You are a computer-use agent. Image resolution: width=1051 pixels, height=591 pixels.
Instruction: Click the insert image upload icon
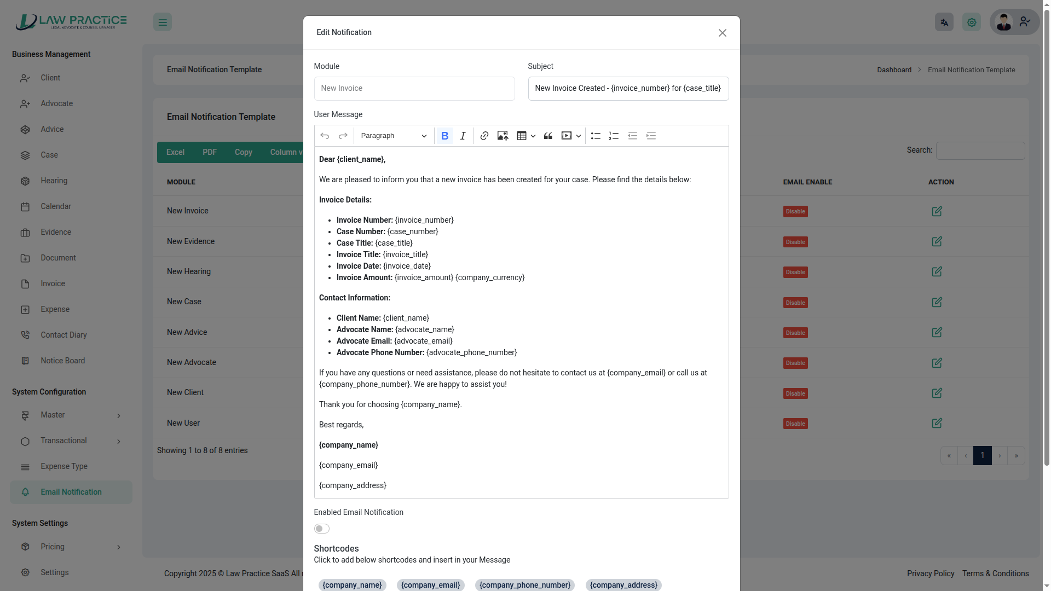tap(503, 136)
